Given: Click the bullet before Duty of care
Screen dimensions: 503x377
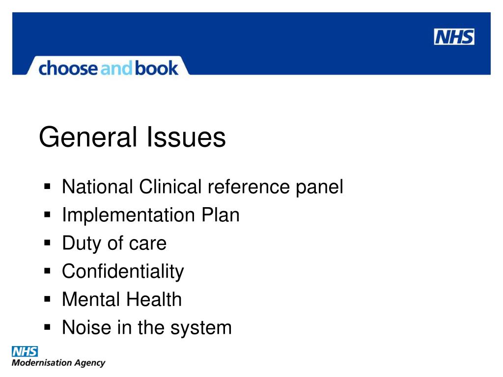Looking at the screenshot, I should 47,242.
